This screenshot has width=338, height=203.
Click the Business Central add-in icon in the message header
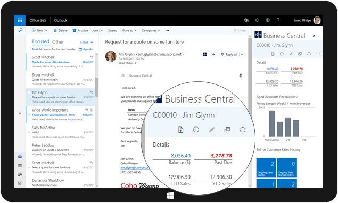pyautogui.click(x=205, y=54)
